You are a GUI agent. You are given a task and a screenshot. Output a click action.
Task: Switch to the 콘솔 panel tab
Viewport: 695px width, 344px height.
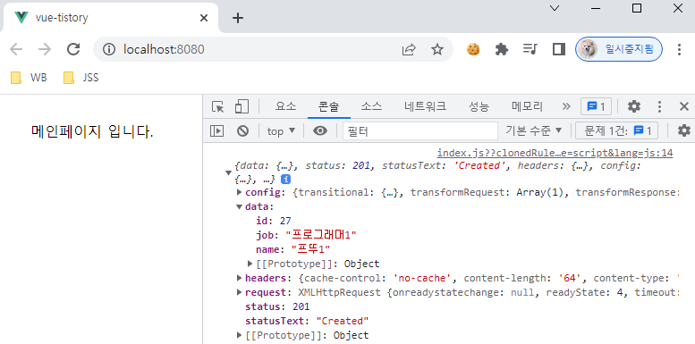[328, 106]
